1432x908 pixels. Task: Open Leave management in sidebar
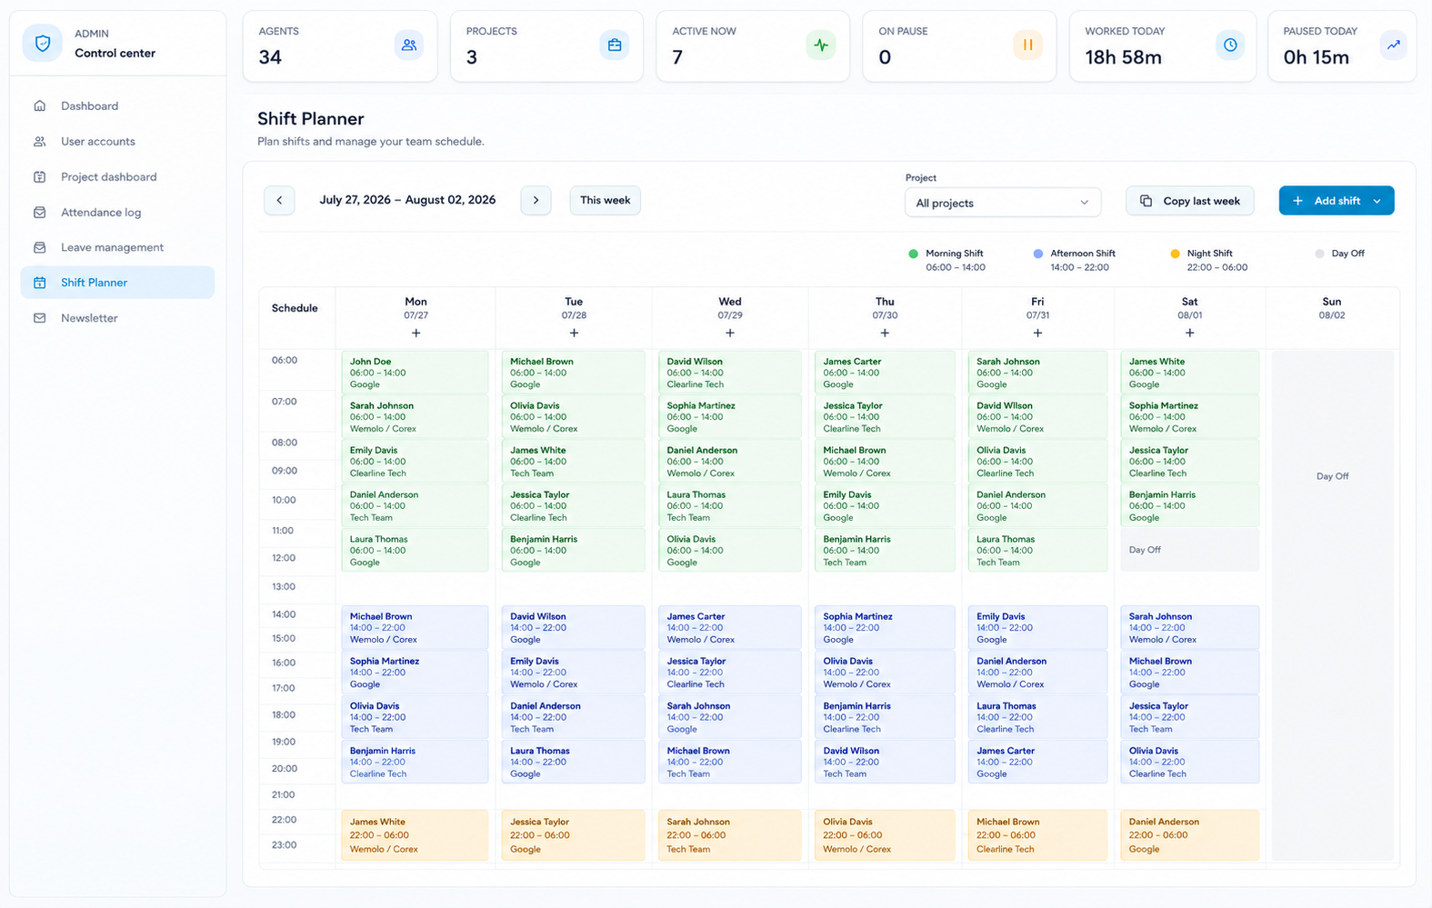117,247
